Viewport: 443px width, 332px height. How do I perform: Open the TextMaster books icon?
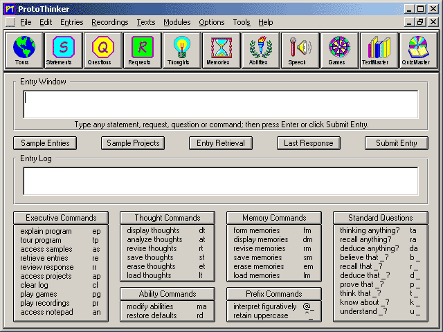379,50
